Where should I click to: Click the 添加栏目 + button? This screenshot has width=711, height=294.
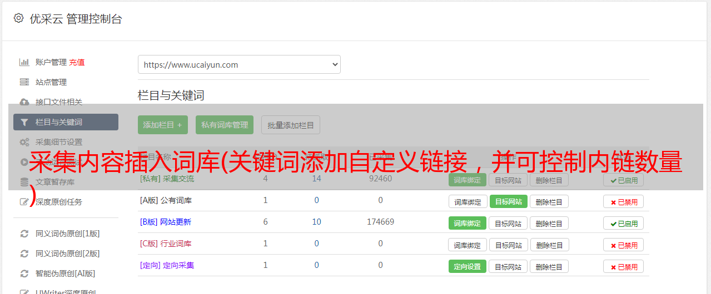click(x=163, y=125)
